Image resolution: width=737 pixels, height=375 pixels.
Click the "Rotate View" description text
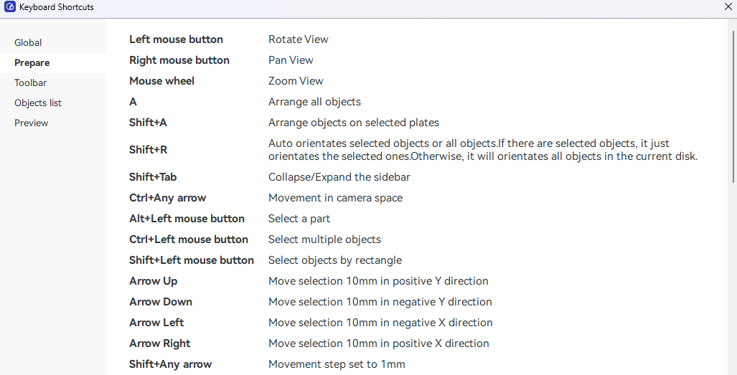pos(299,39)
